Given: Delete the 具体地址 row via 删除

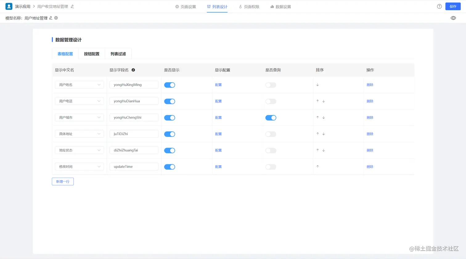Looking at the screenshot, I should 370,134.
